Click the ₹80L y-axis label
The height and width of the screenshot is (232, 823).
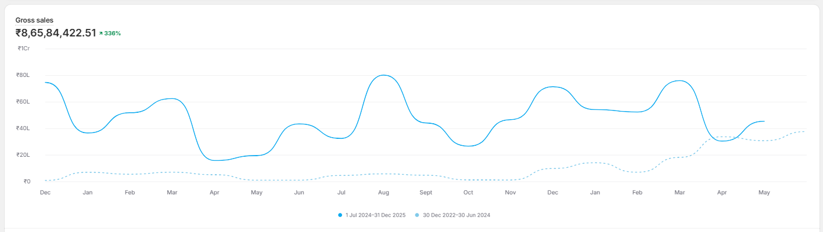click(x=23, y=75)
